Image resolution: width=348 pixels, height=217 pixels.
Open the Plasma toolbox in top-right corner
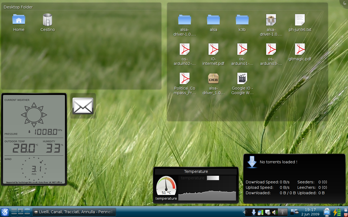pyautogui.click(x=344, y=3)
